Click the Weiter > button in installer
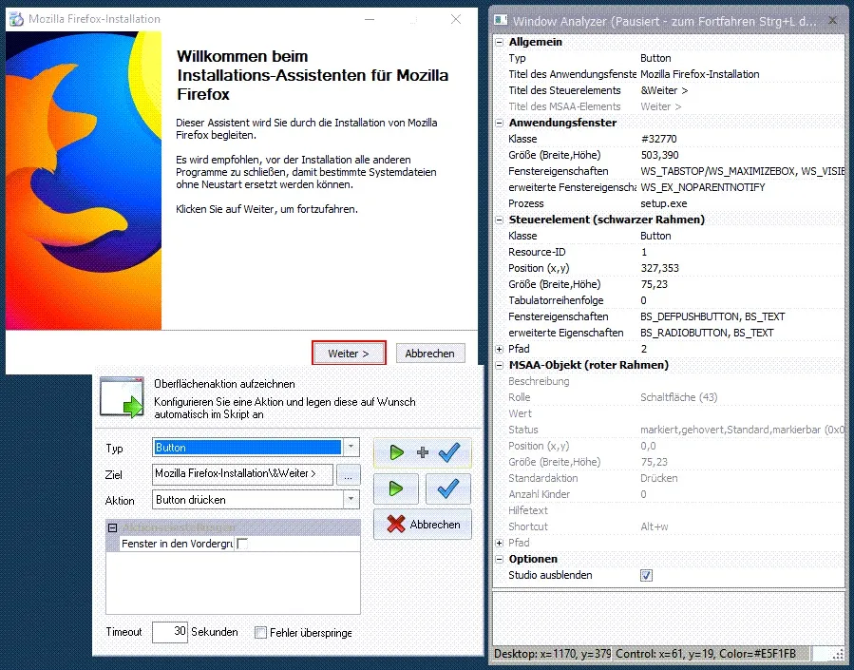854x670 pixels. (349, 353)
